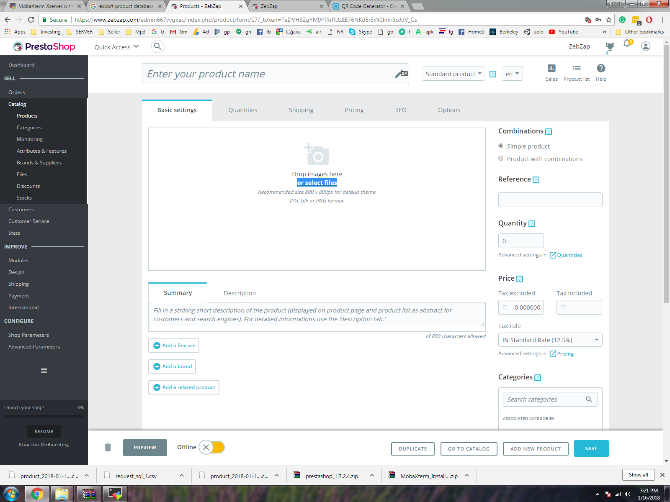Expand options for MobaXterm_Install zip download

coord(467,476)
